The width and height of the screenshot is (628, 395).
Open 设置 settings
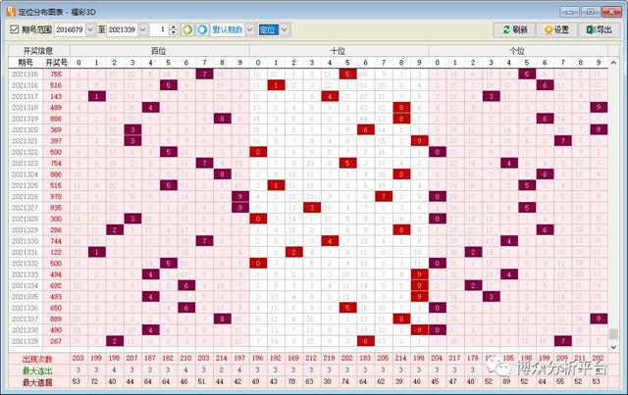pyautogui.click(x=556, y=29)
